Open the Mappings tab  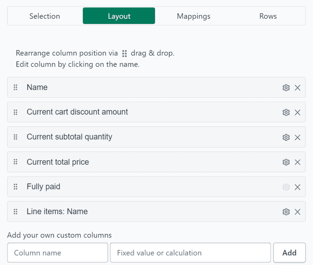coord(193,16)
